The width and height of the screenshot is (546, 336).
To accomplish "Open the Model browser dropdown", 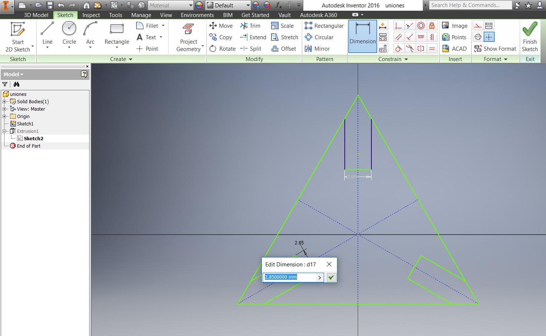I will tap(14, 74).
